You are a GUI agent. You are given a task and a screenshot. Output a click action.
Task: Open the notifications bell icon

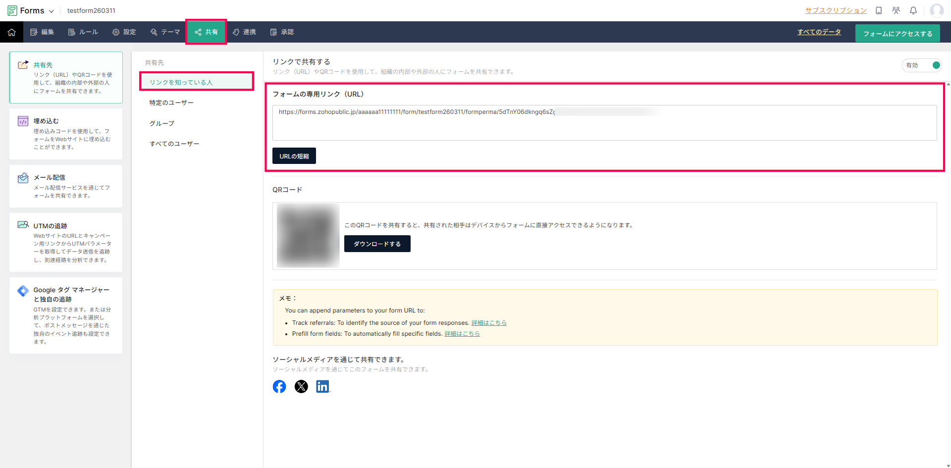coord(913,10)
